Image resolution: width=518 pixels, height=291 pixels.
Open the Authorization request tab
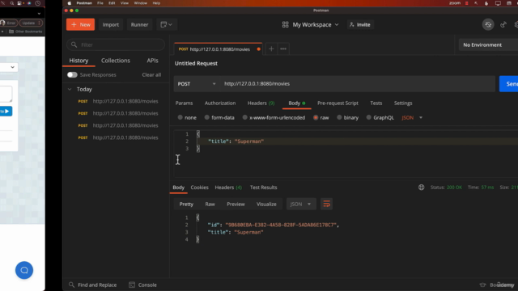tap(220, 103)
